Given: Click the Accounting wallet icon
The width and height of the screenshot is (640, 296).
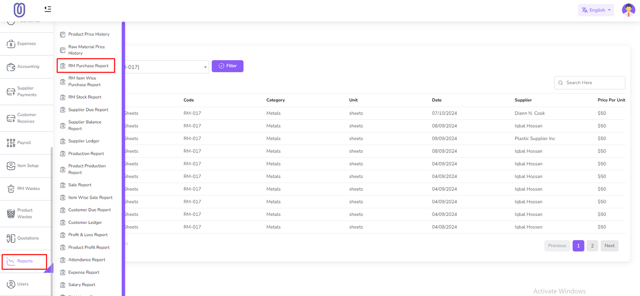Looking at the screenshot, I should coord(11,67).
